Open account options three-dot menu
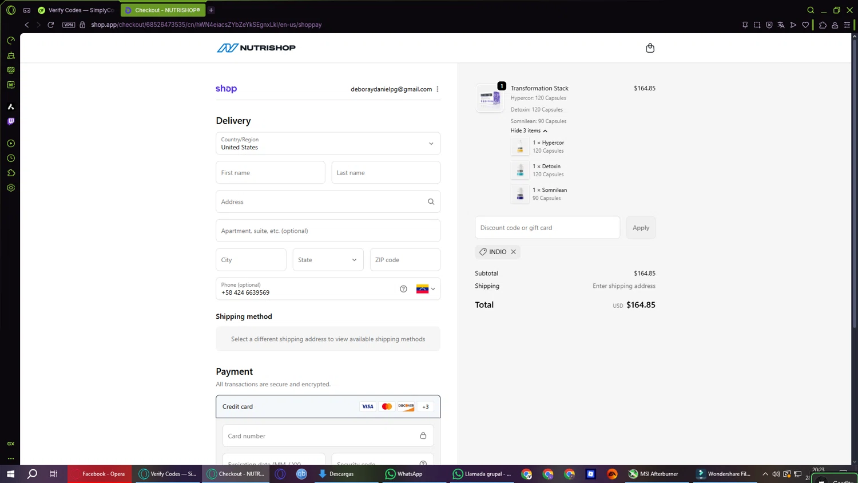Image resolution: width=858 pixels, height=483 pixels. pos(438,89)
